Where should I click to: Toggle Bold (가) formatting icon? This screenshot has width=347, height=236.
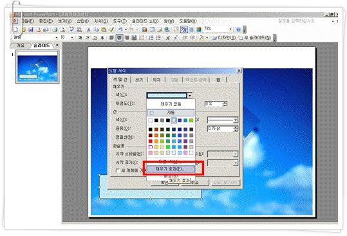(x=80, y=38)
